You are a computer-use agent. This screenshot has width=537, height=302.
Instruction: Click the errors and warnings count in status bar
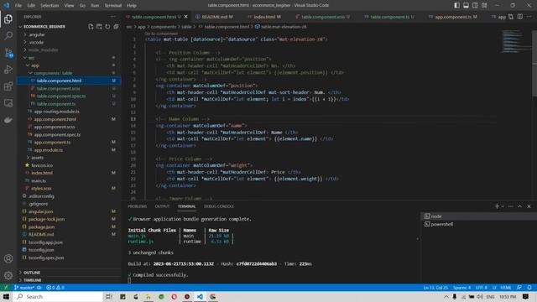coord(55,288)
